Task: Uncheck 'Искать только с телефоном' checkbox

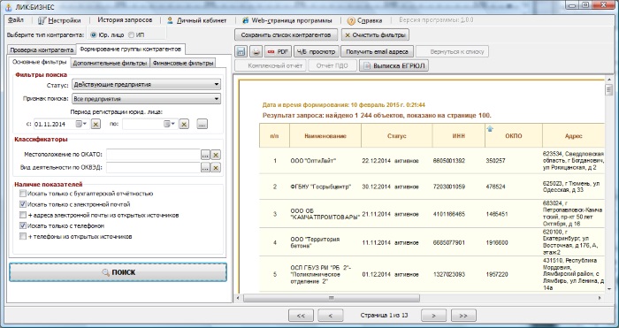Action: (23, 225)
